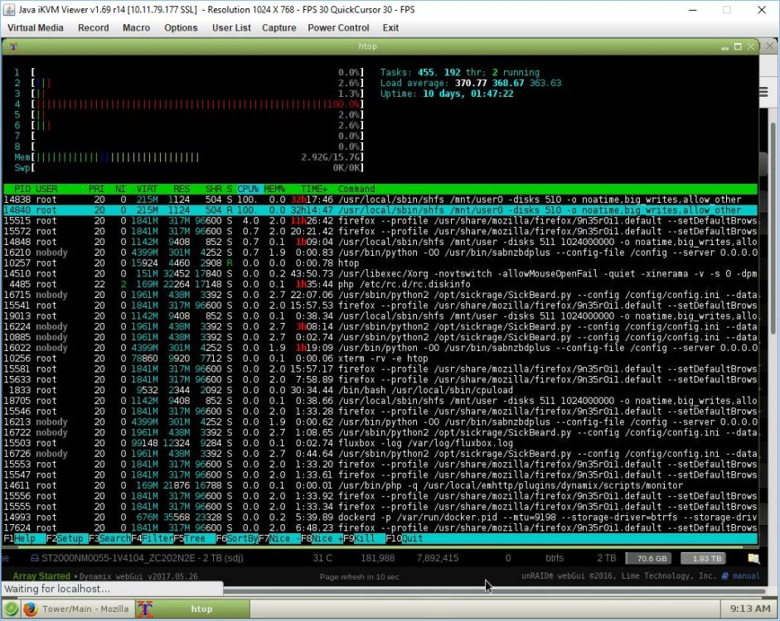Image resolution: width=780 pixels, height=621 pixels.
Task: Sort by the MEM% column header
Action: point(274,190)
